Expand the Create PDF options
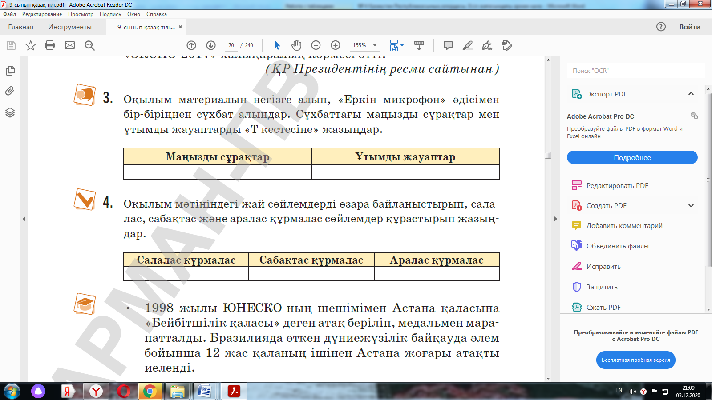 691,206
